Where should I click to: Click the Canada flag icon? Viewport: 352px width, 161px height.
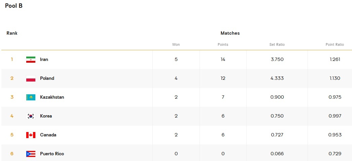coord(31,135)
